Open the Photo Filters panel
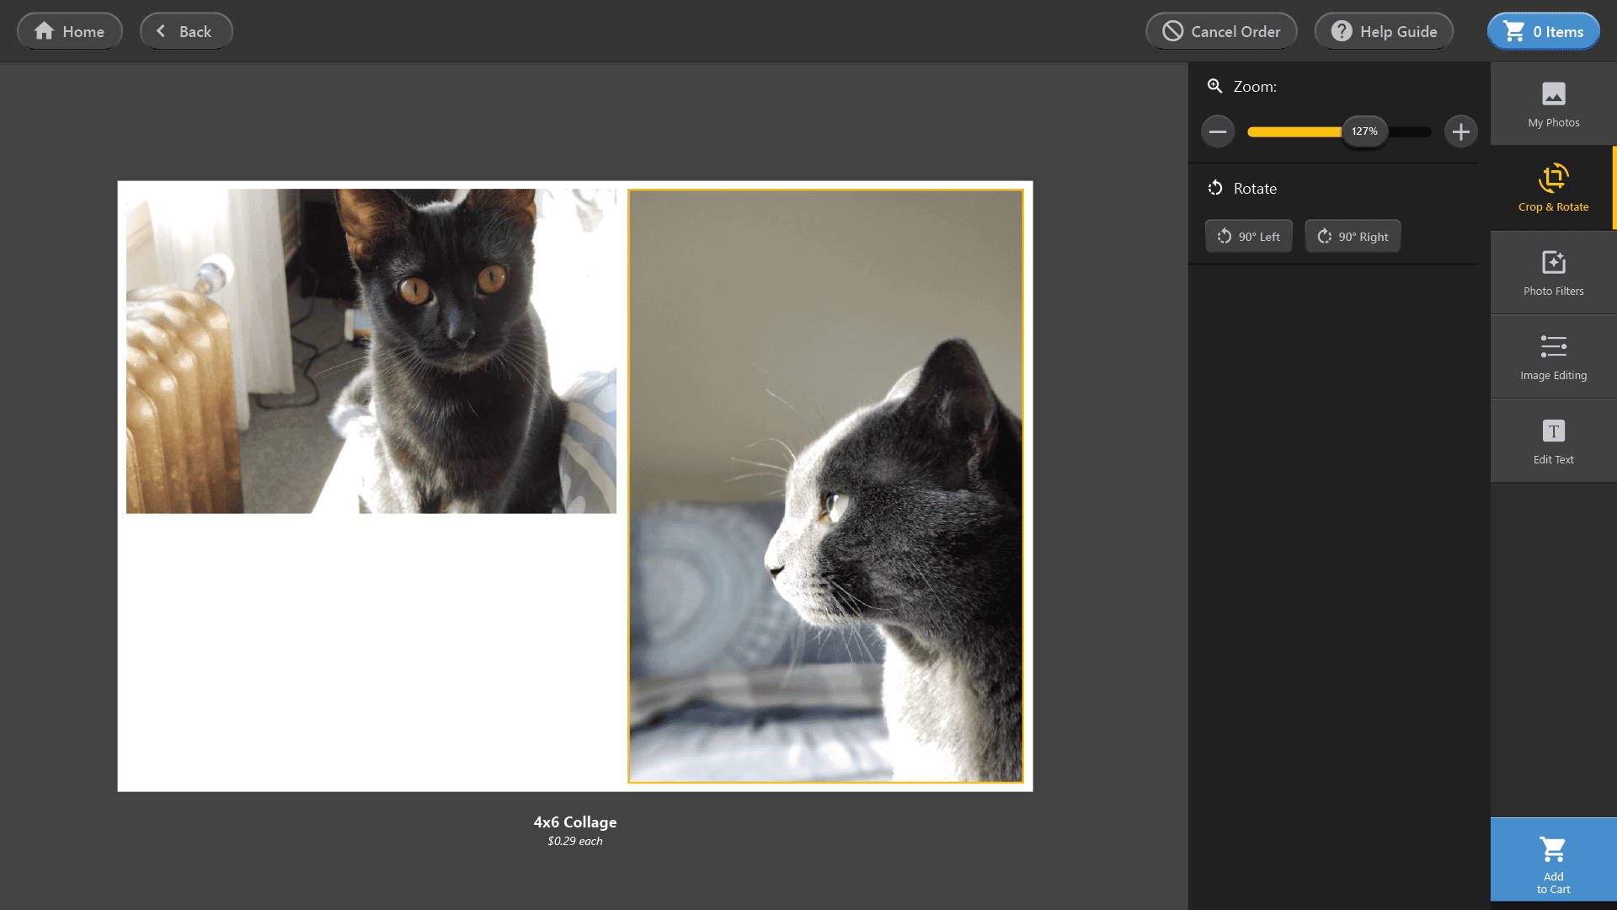 coord(1553,272)
